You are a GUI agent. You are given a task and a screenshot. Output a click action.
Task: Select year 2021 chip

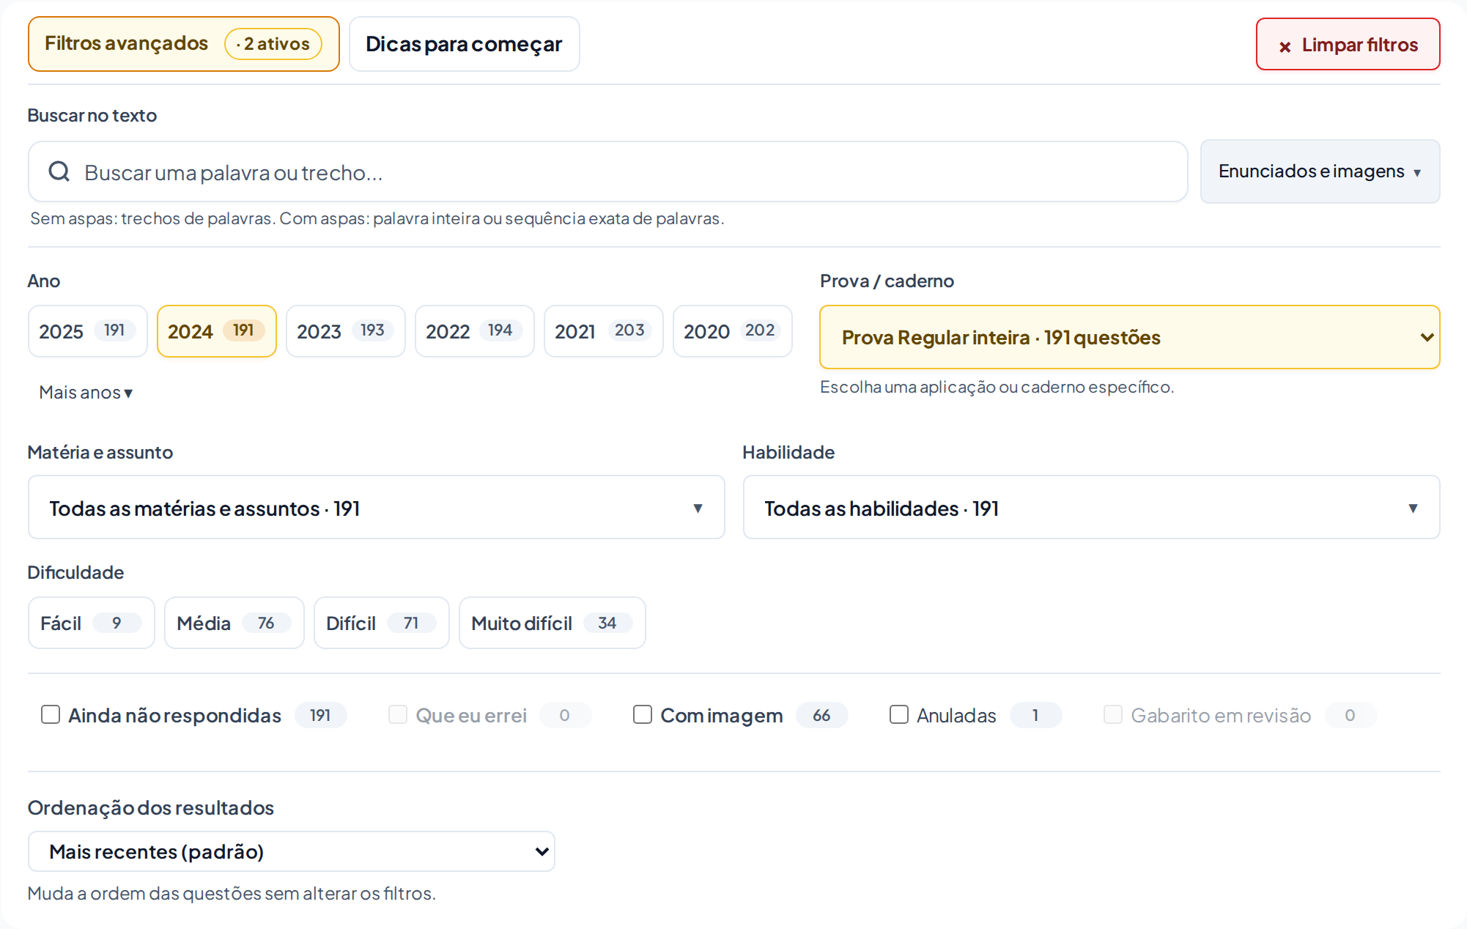[604, 331]
